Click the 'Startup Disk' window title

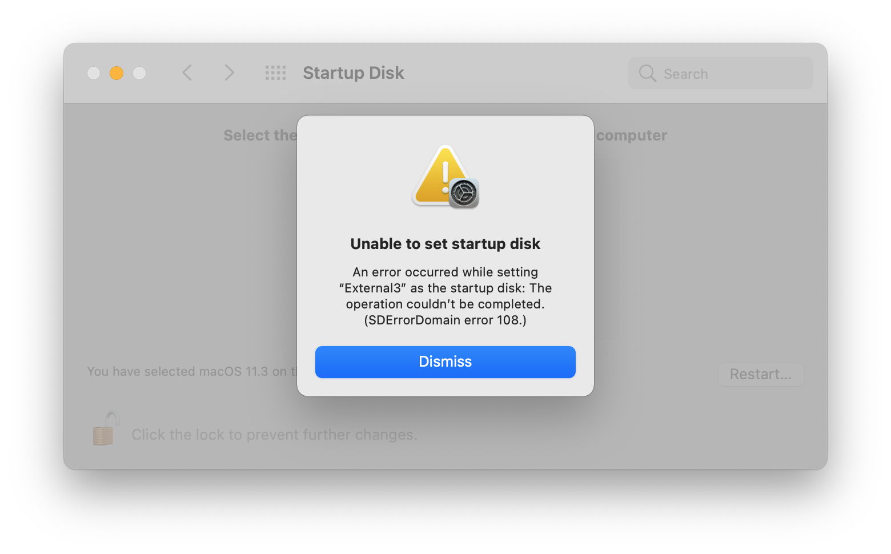click(353, 73)
